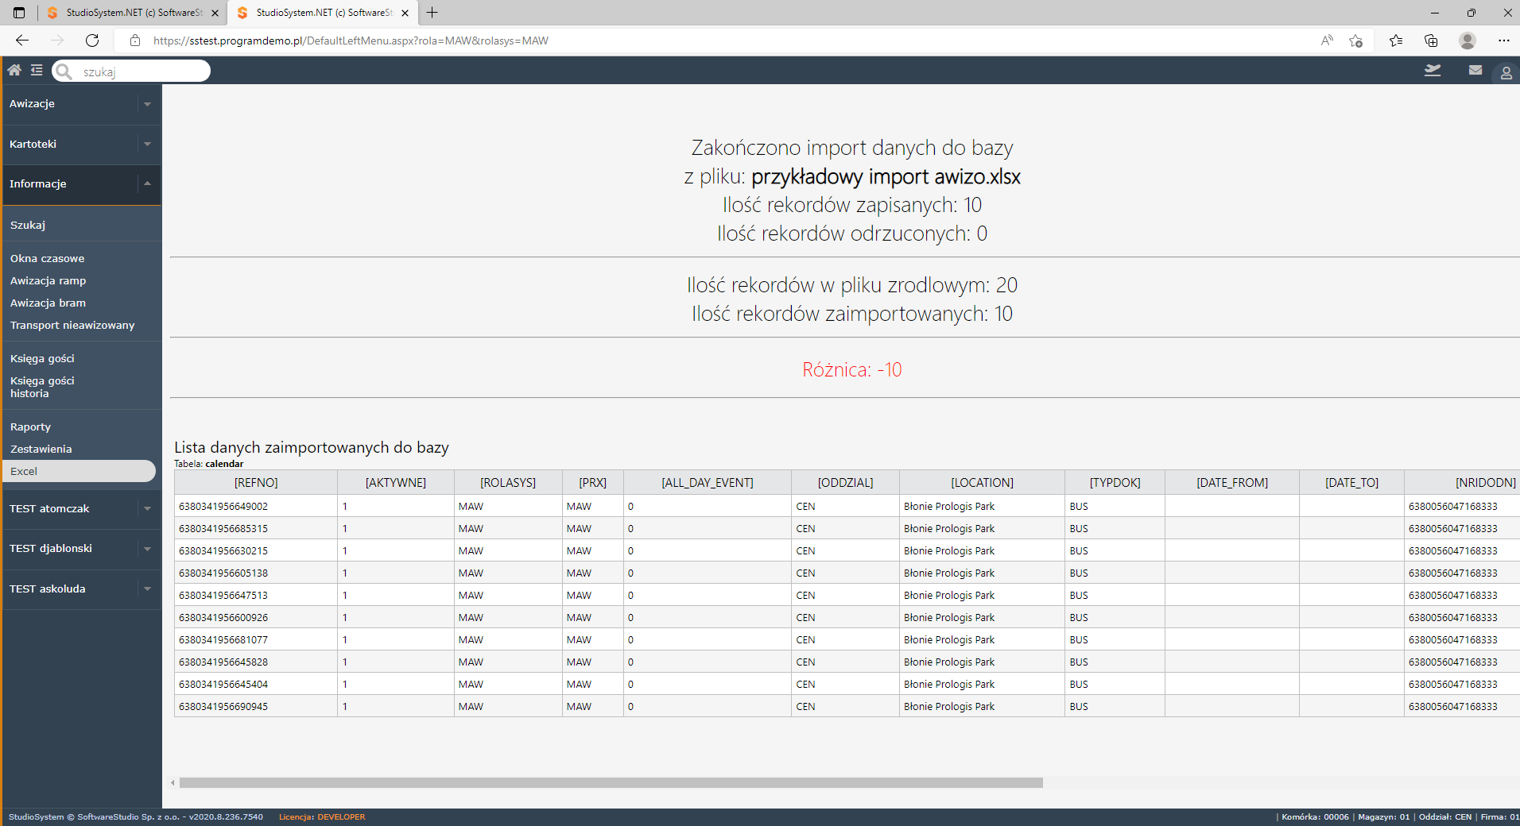Open the home icon in app toolbar

14,70
